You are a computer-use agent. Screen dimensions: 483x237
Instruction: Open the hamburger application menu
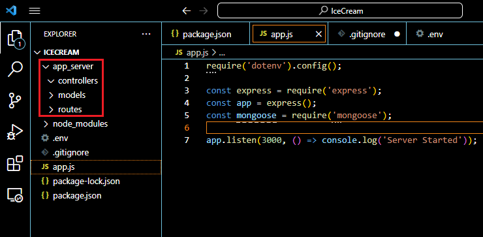35,11
